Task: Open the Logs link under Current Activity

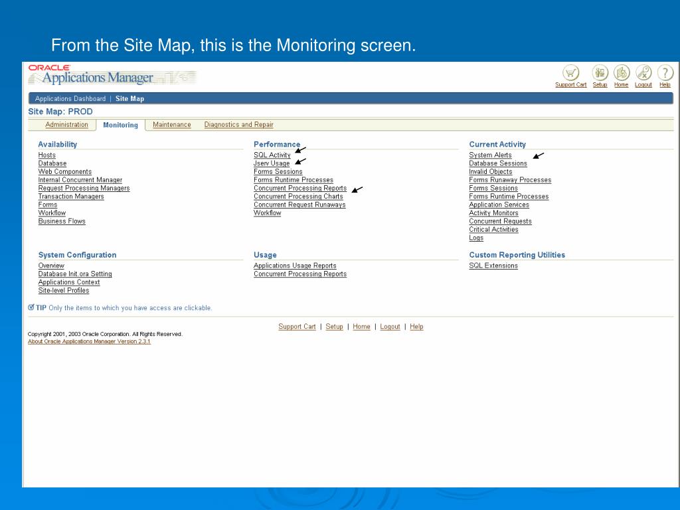Action: [476, 238]
